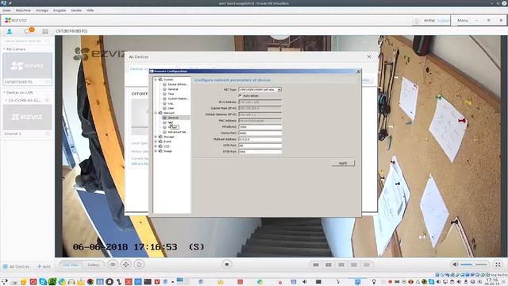508x286 pixels.
Task: Open the messages icon with orange badge
Action: click(x=29, y=31)
